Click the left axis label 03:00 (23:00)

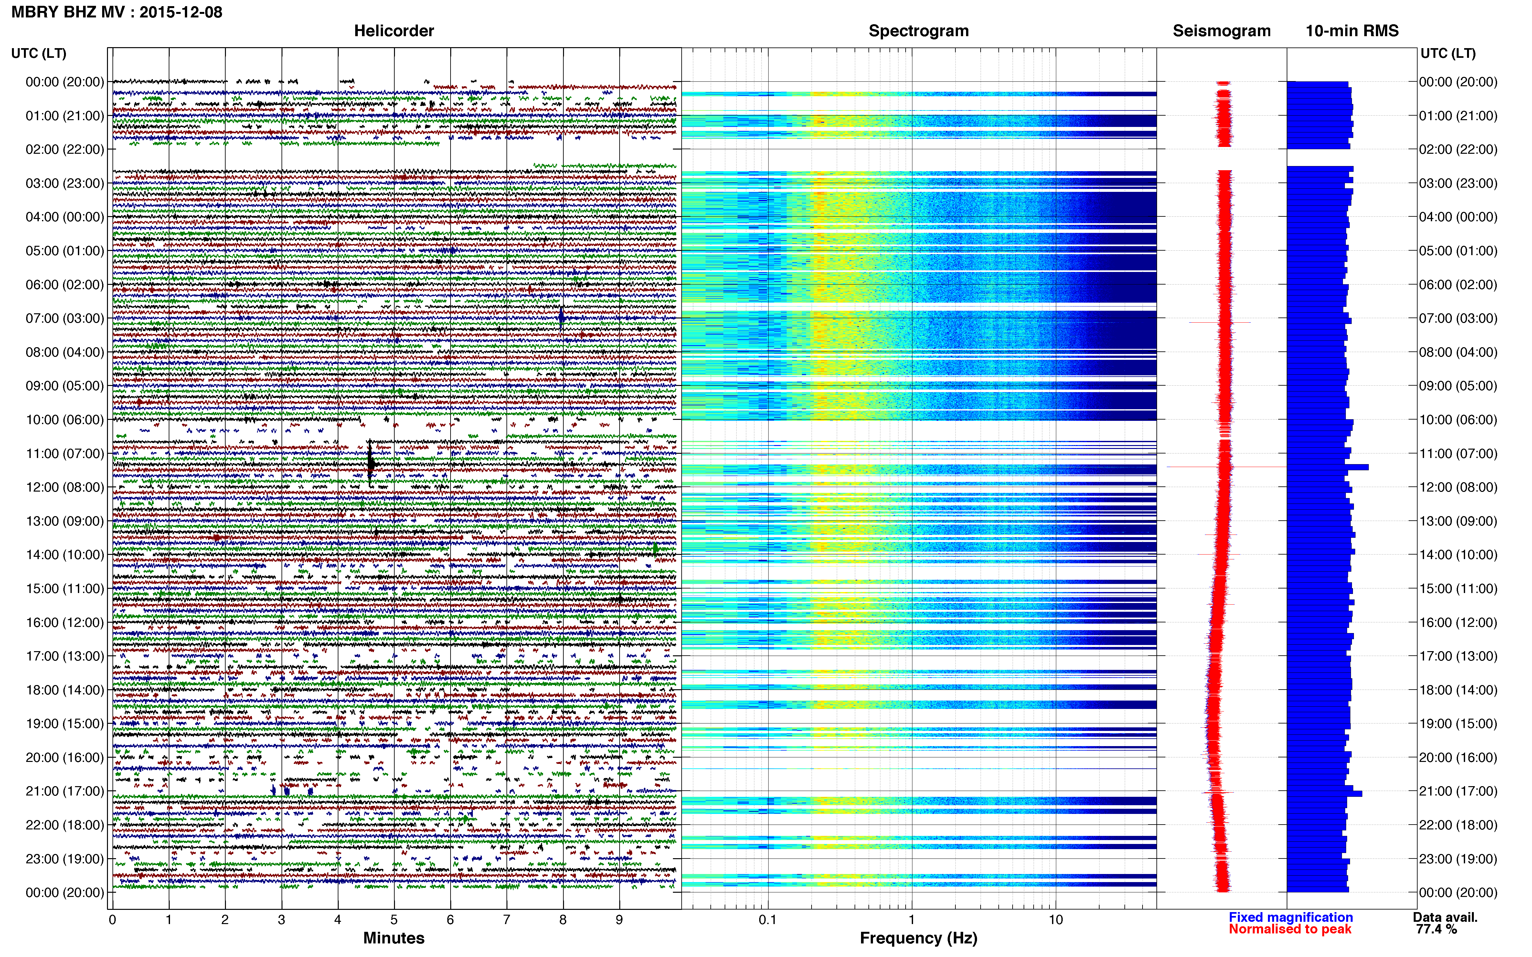(65, 183)
